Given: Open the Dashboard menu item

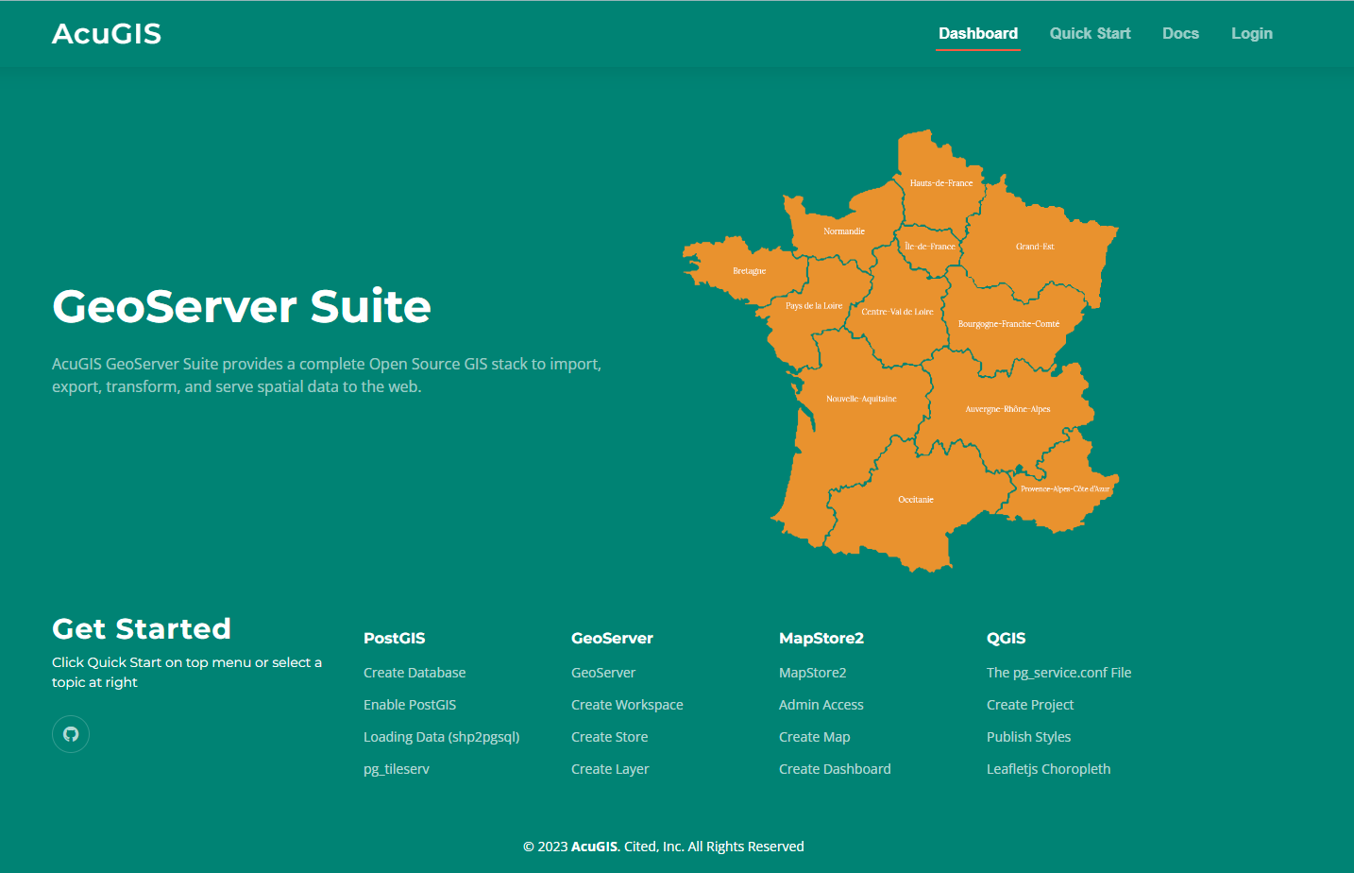Looking at the screenshot, I should click(978, 33).
